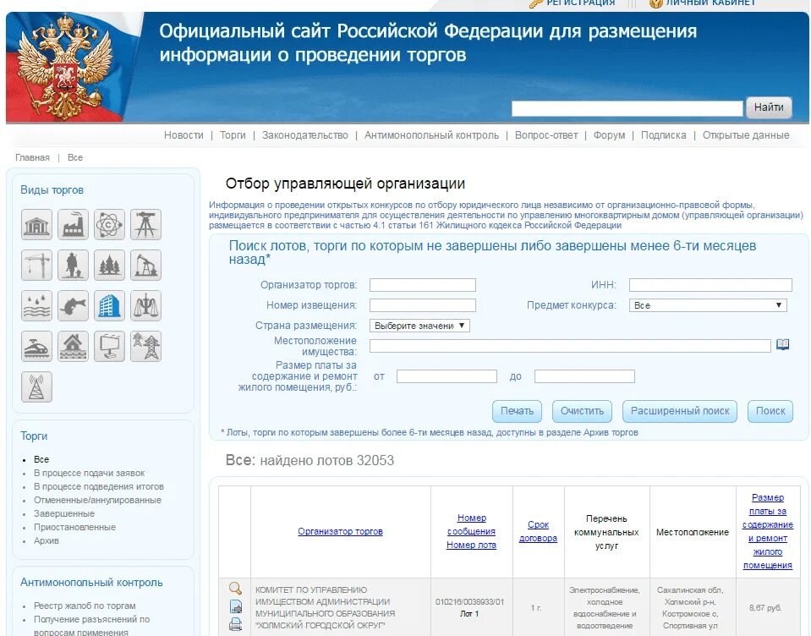Open the fishing trades category icon

[x=73, y=306]
